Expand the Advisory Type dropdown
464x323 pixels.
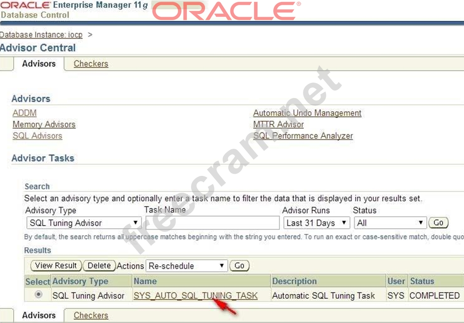pyautogui.click(x=84, y=223)
